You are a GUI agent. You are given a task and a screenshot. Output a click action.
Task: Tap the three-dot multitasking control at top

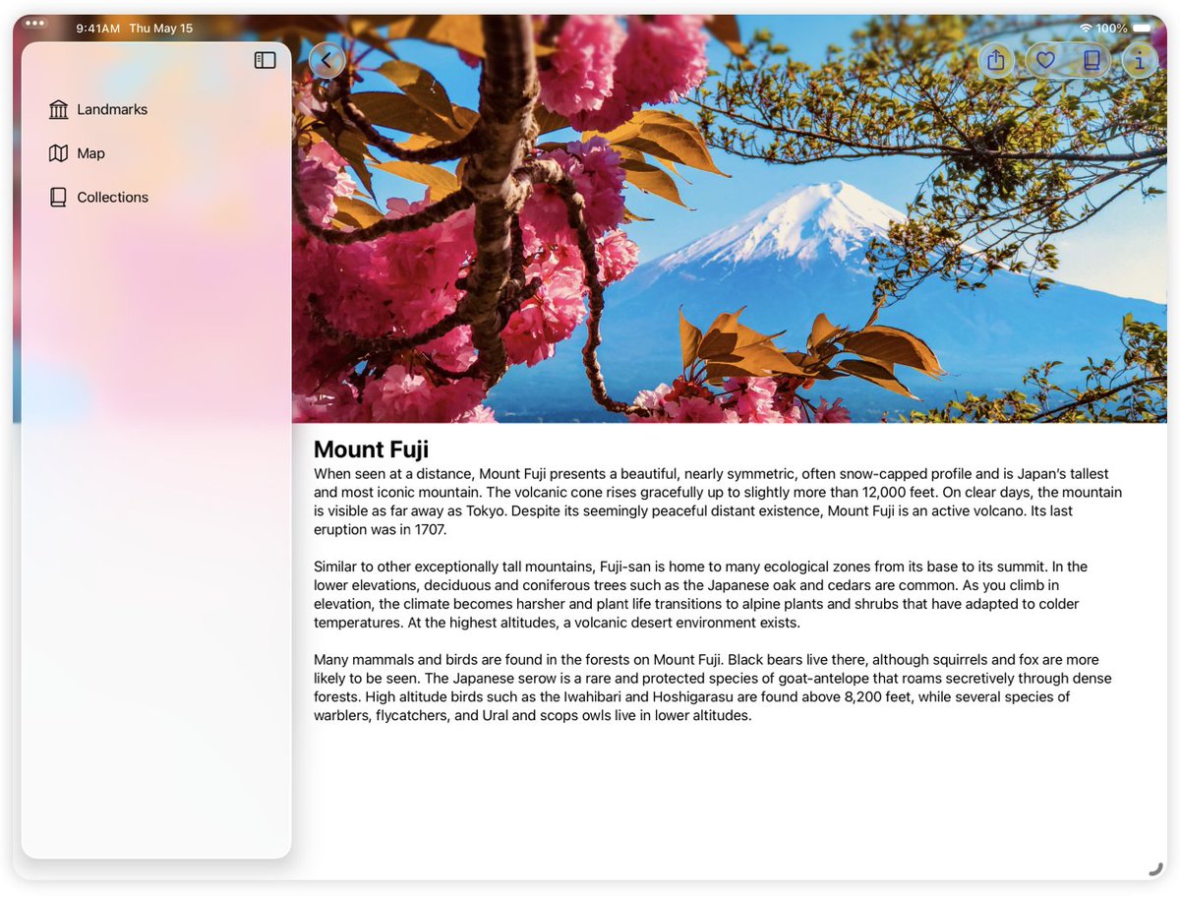(x=34, y=23)
